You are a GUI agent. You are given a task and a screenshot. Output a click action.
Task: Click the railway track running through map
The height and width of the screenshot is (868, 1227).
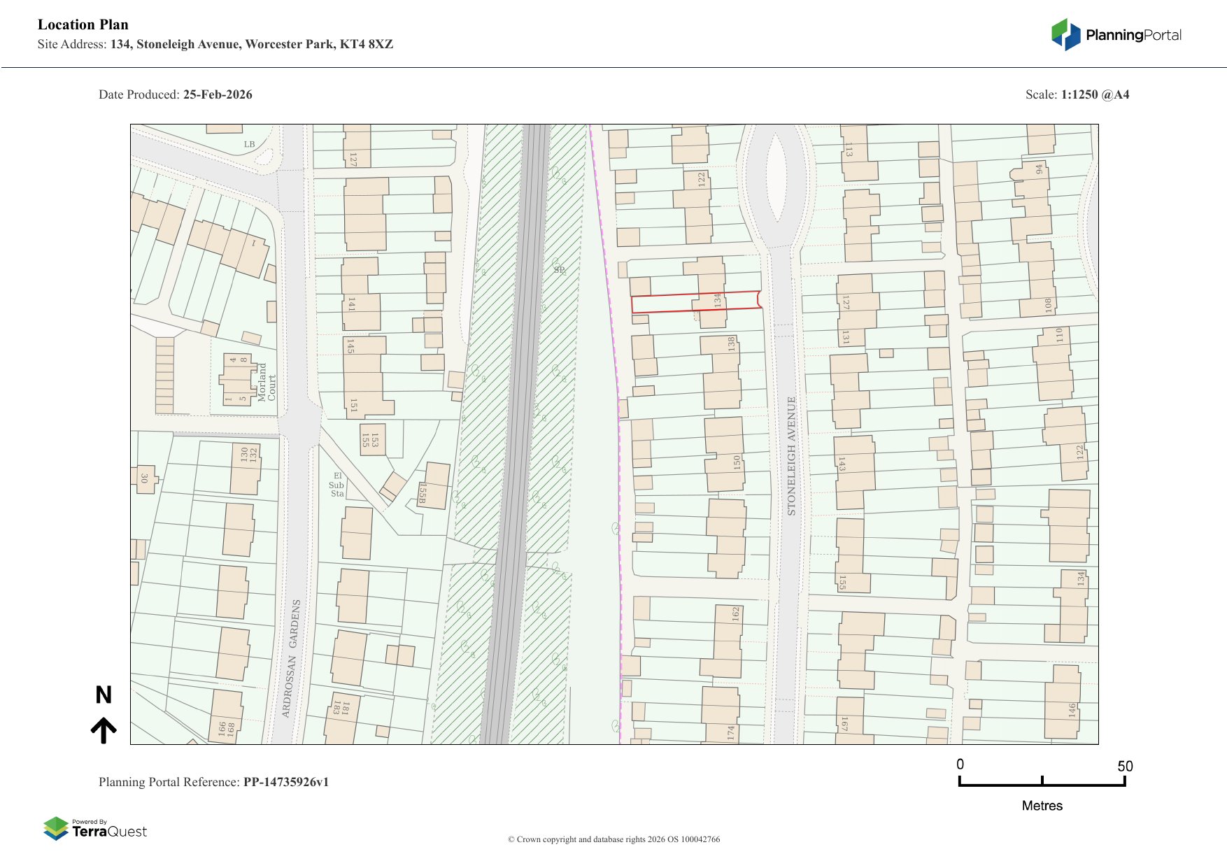click(518, 434)
